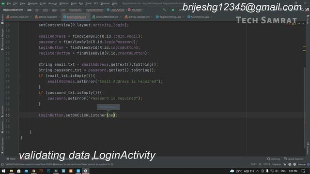
Task: Open the Build Variants side panel
Action: click(2, 146)
